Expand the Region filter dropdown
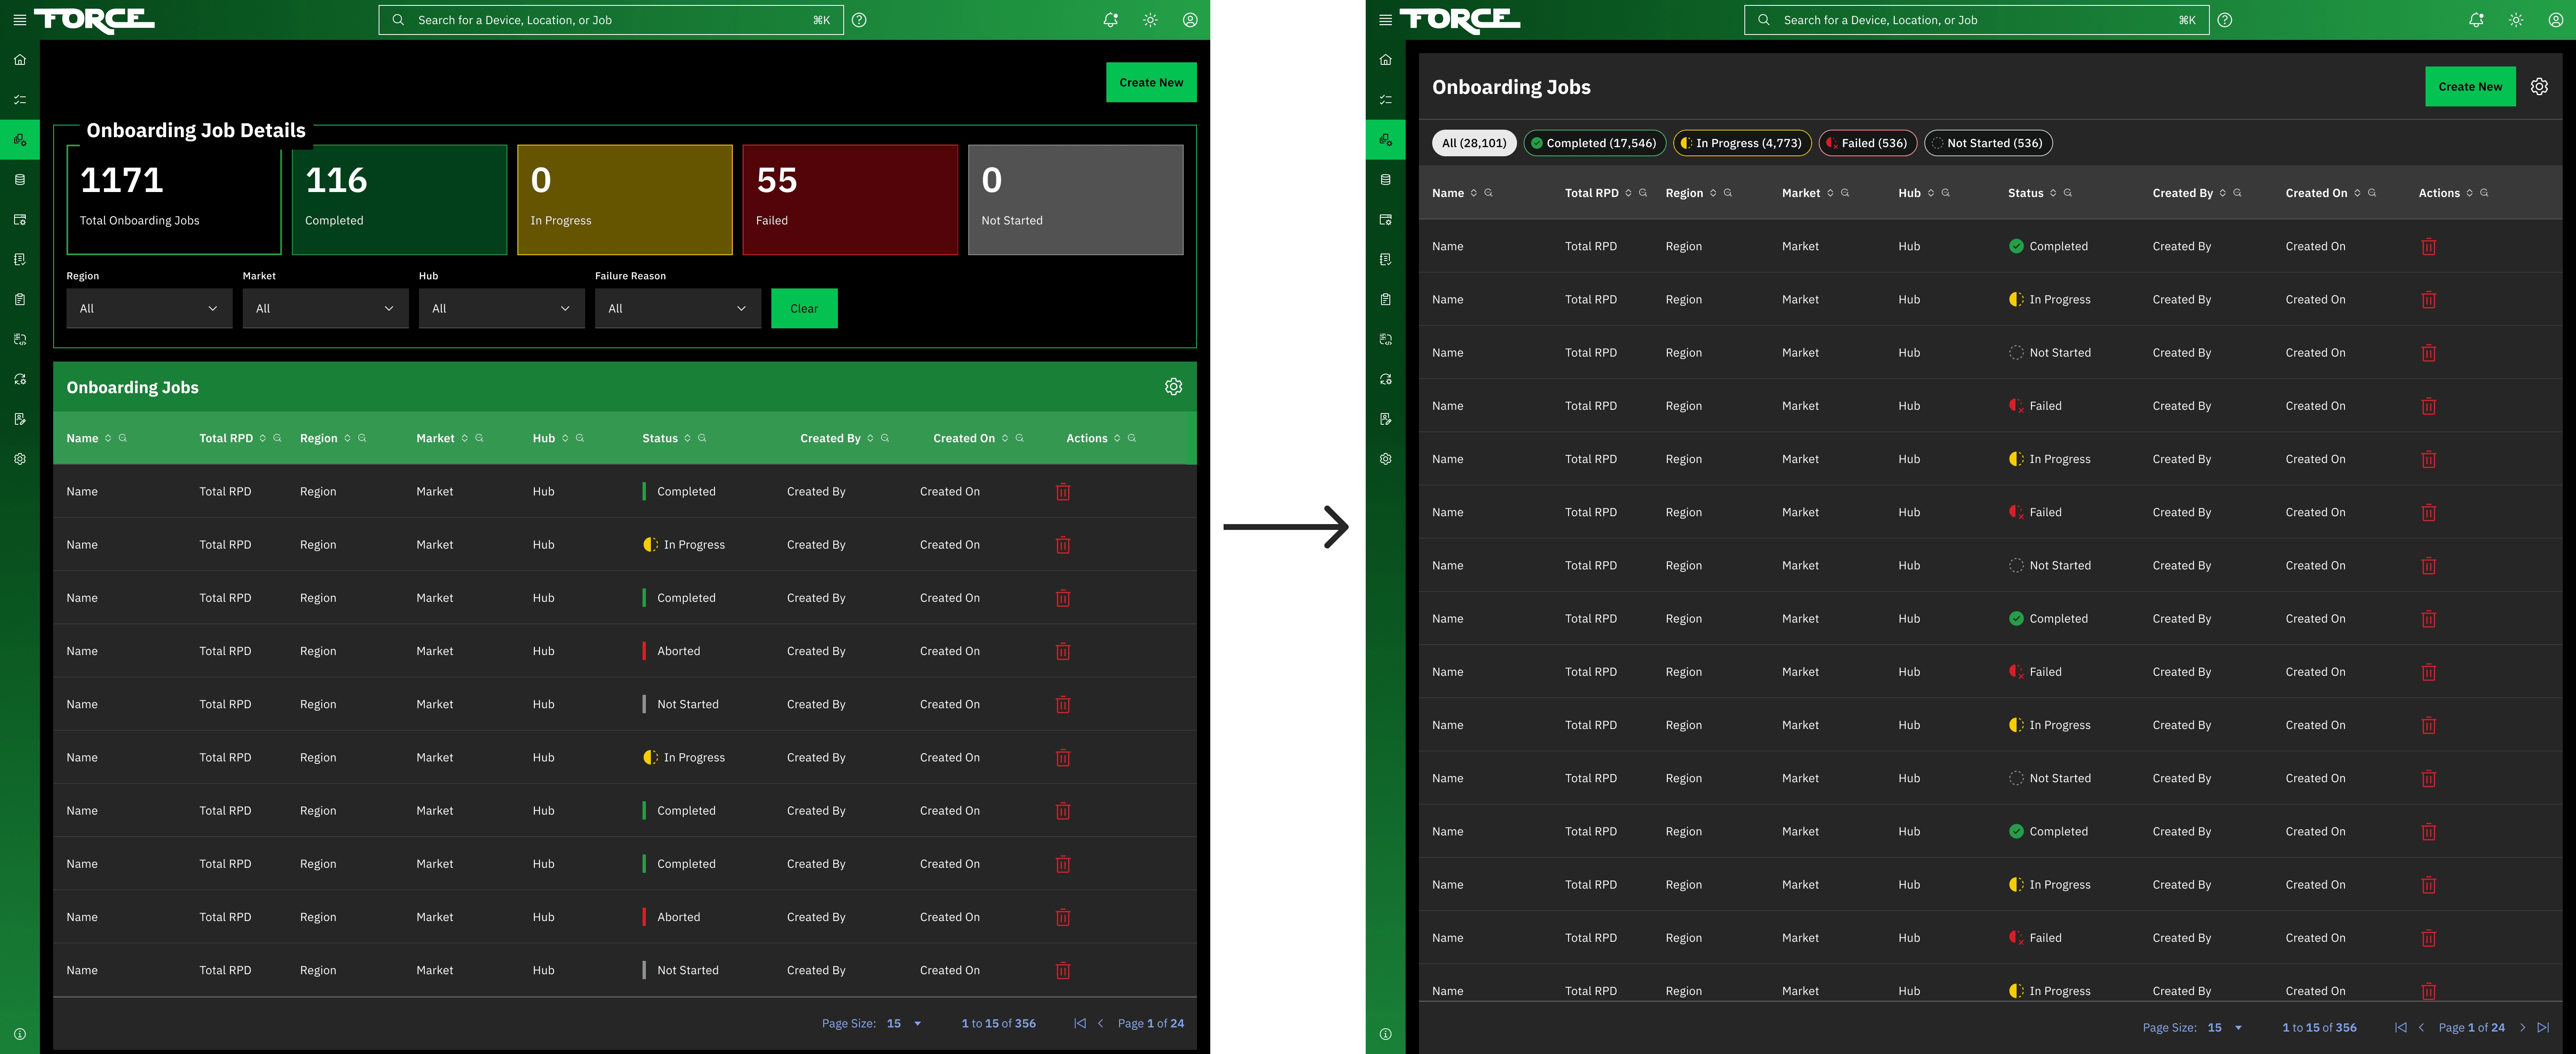Image resolution: width=2576 pixels, height=1054 pixels. (x=149, y=308)
